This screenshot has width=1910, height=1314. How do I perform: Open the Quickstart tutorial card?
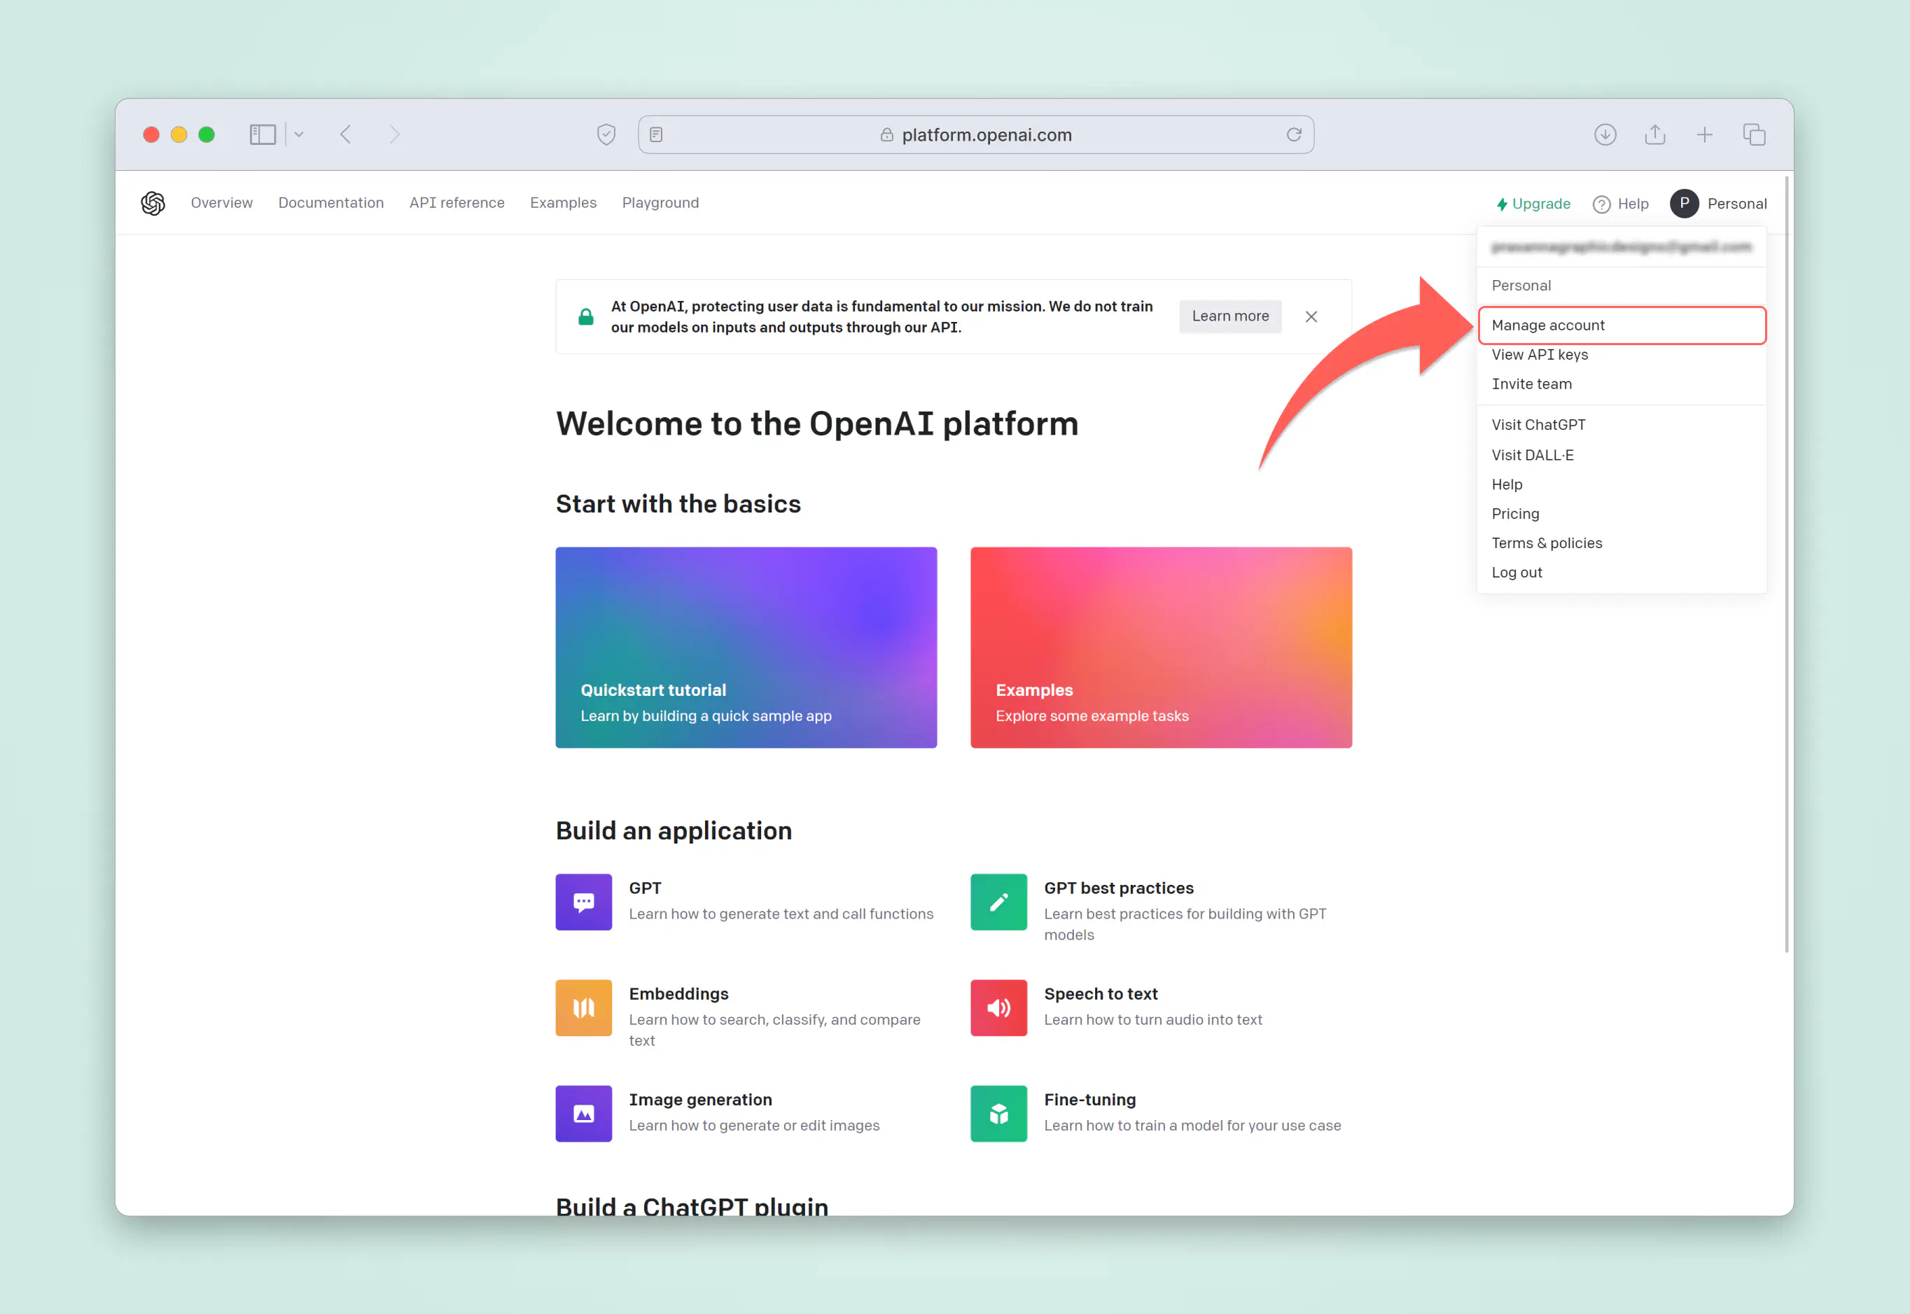(x=746, y=647)
